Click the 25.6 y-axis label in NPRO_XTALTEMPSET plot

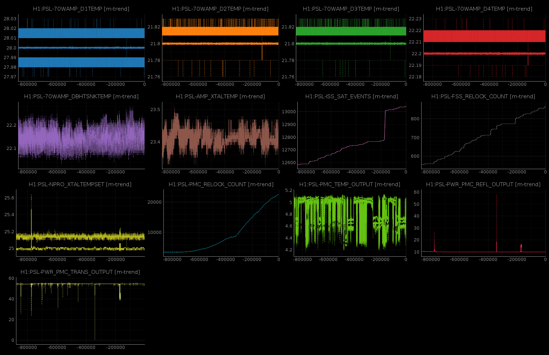9,198
